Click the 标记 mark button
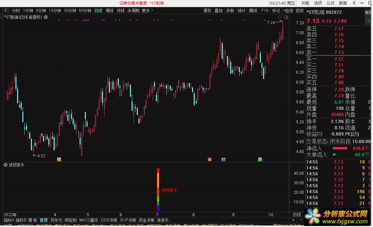Screen dimensions: 373x227 276,11
